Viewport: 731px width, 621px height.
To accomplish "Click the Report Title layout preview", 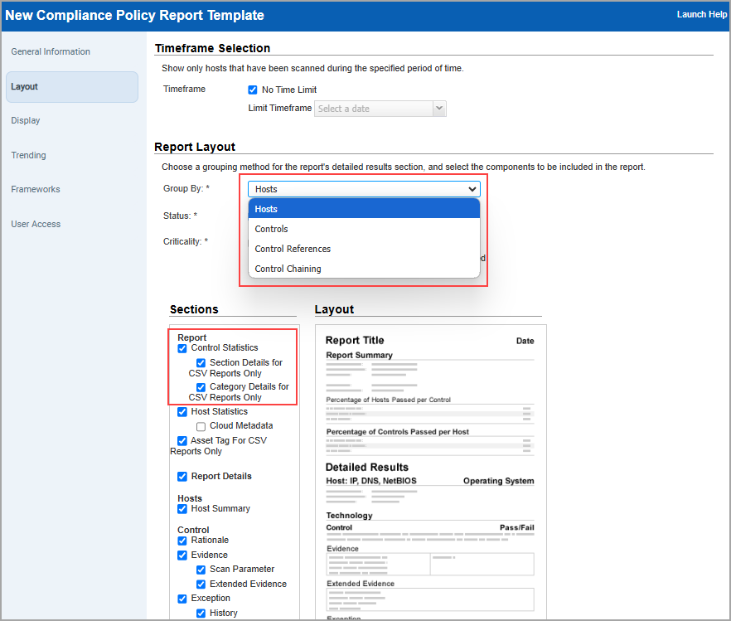I will [355, 340].
